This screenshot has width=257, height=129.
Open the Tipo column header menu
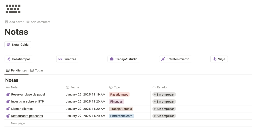coord(117,87)
